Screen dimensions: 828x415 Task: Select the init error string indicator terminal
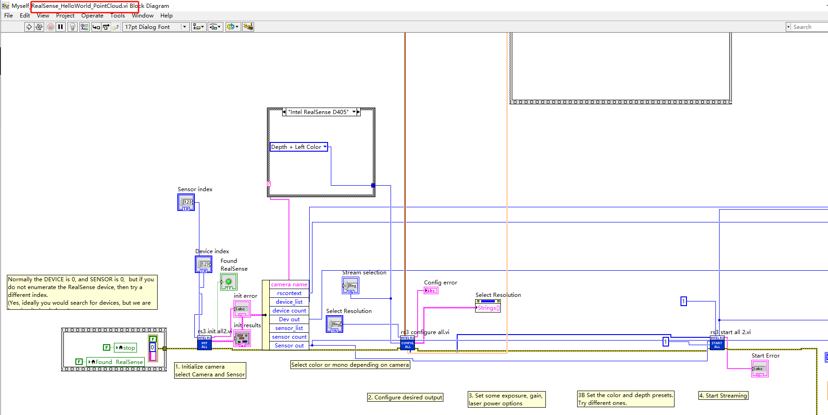click(x=242, y=309)
